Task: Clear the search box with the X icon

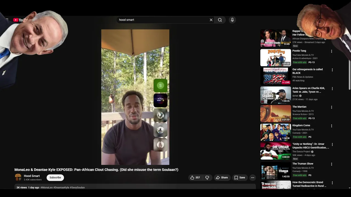Action: point(211,20)
